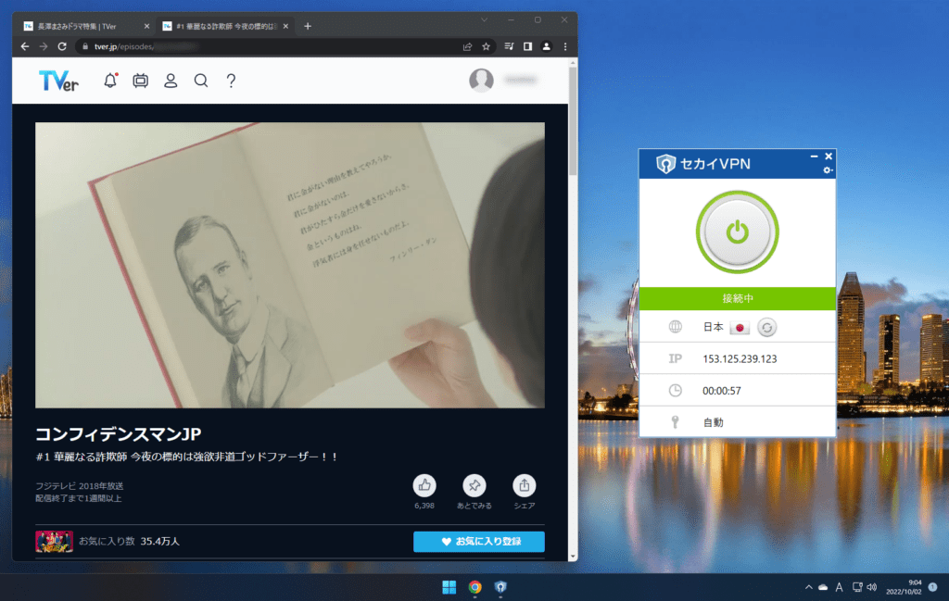Click connection timer 00:00:57
Image resolution: width=949 pixels, height=601 pixels.
click(721, 391)
